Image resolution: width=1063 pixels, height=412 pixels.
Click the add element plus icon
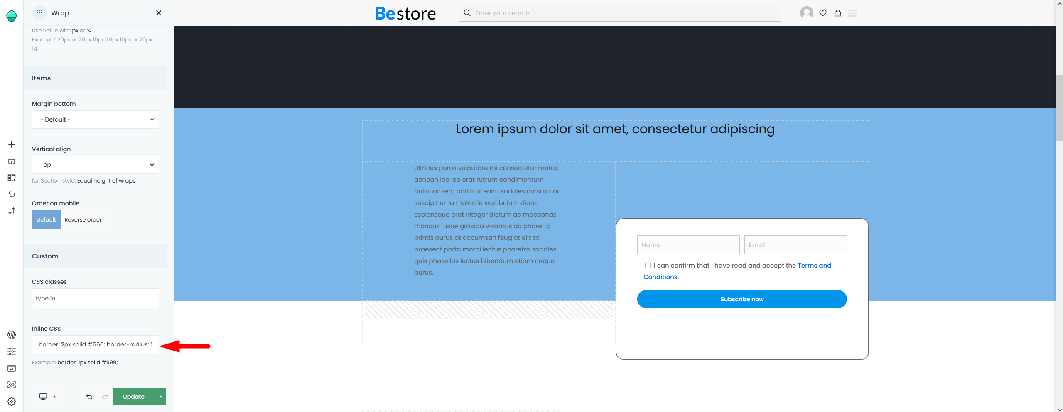(12, 144)
